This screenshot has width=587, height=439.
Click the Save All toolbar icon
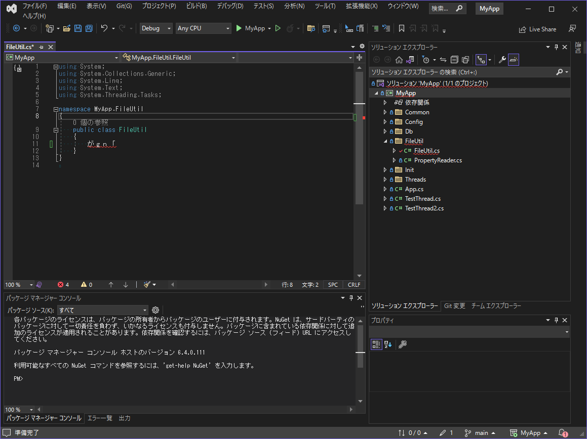[x=89, y=29]
